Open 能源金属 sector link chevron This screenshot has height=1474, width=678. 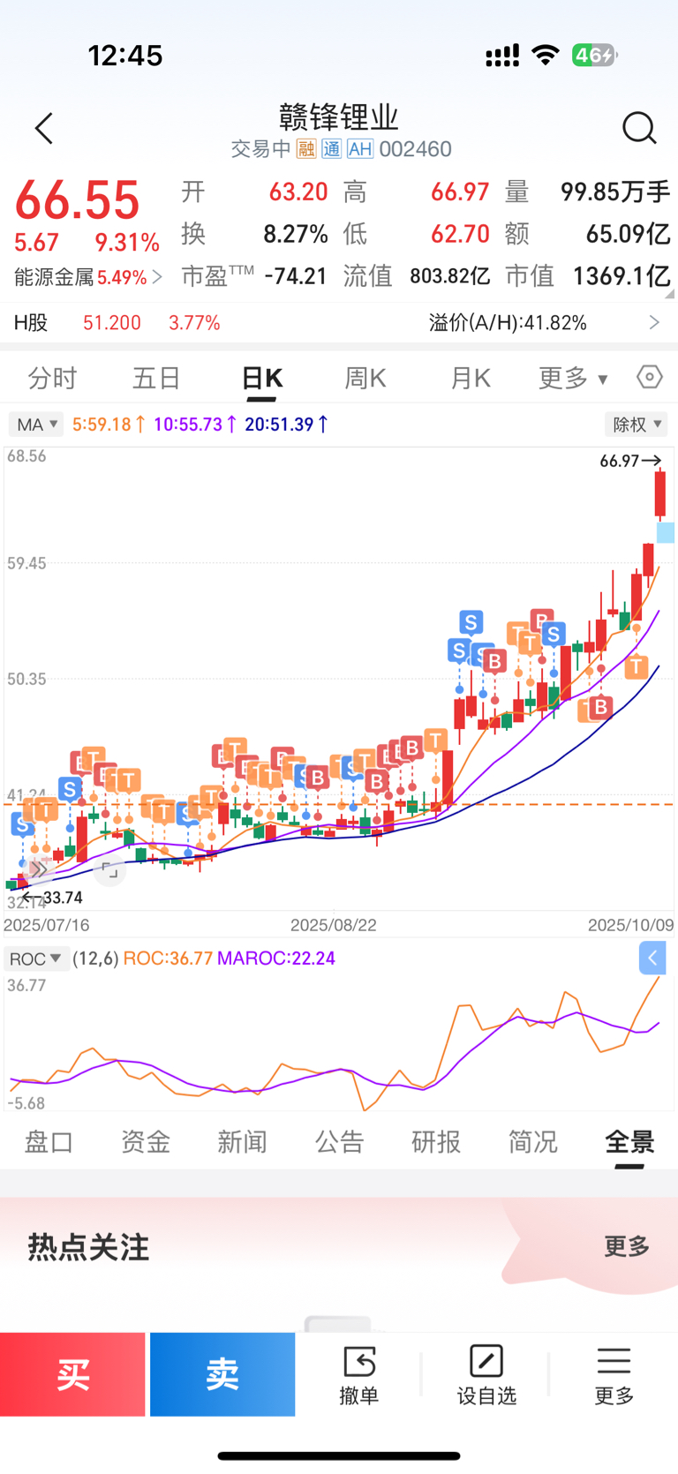(157, 277)
